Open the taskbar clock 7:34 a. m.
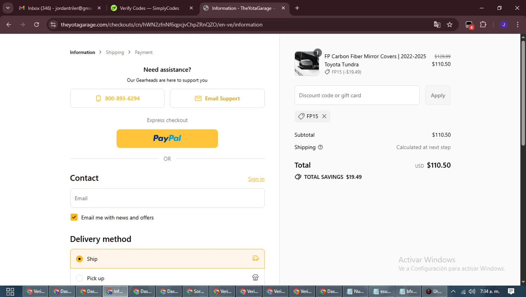Image resolution: width=526 pixels, height=297 pixels. click(x=490, y=291)
